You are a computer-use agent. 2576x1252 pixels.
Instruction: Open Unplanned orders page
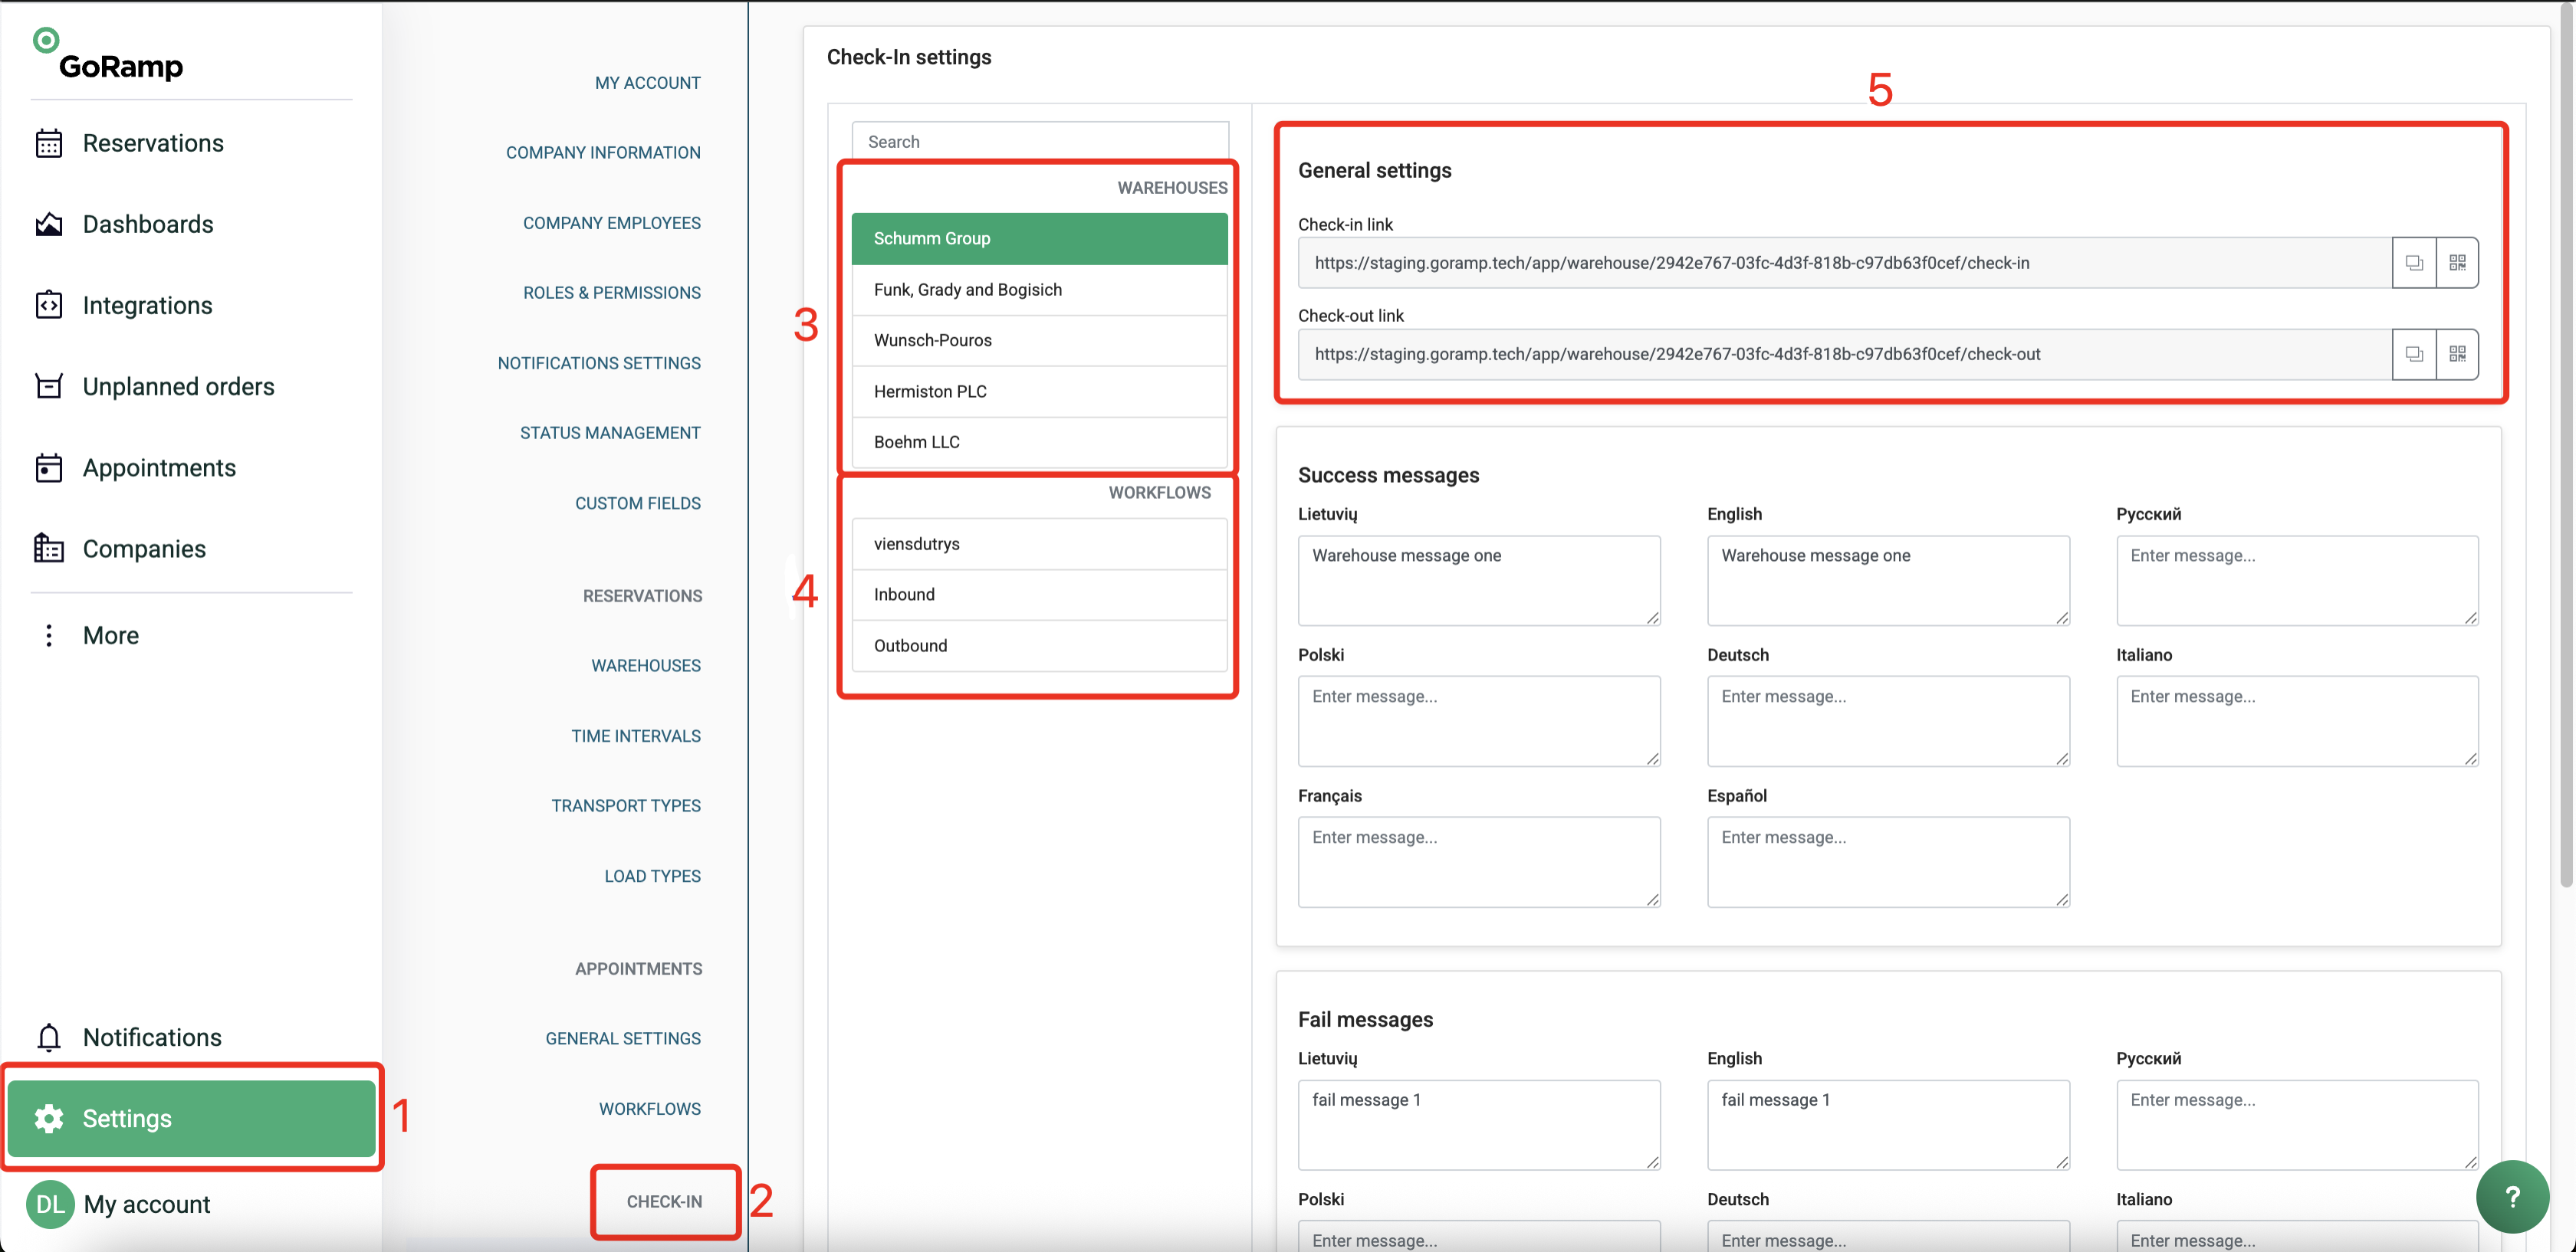pos(178,385)
